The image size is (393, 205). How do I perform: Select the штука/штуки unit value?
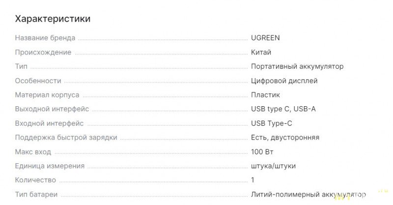click(x=273, y=166)
